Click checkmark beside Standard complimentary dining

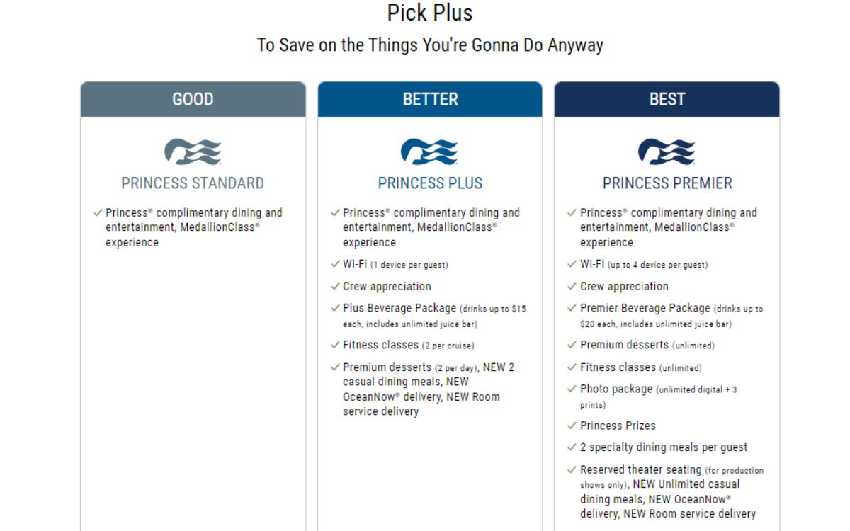(98, 212)
